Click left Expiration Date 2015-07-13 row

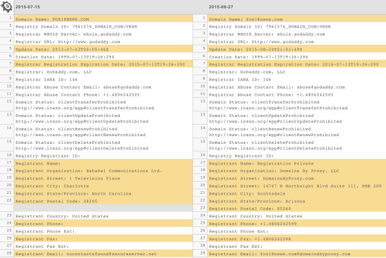coord(103,65)
